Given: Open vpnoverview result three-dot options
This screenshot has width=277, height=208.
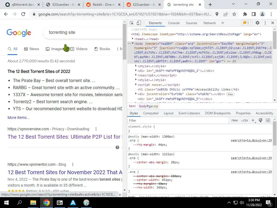Looking at the screenshot, I should [96, 129].
